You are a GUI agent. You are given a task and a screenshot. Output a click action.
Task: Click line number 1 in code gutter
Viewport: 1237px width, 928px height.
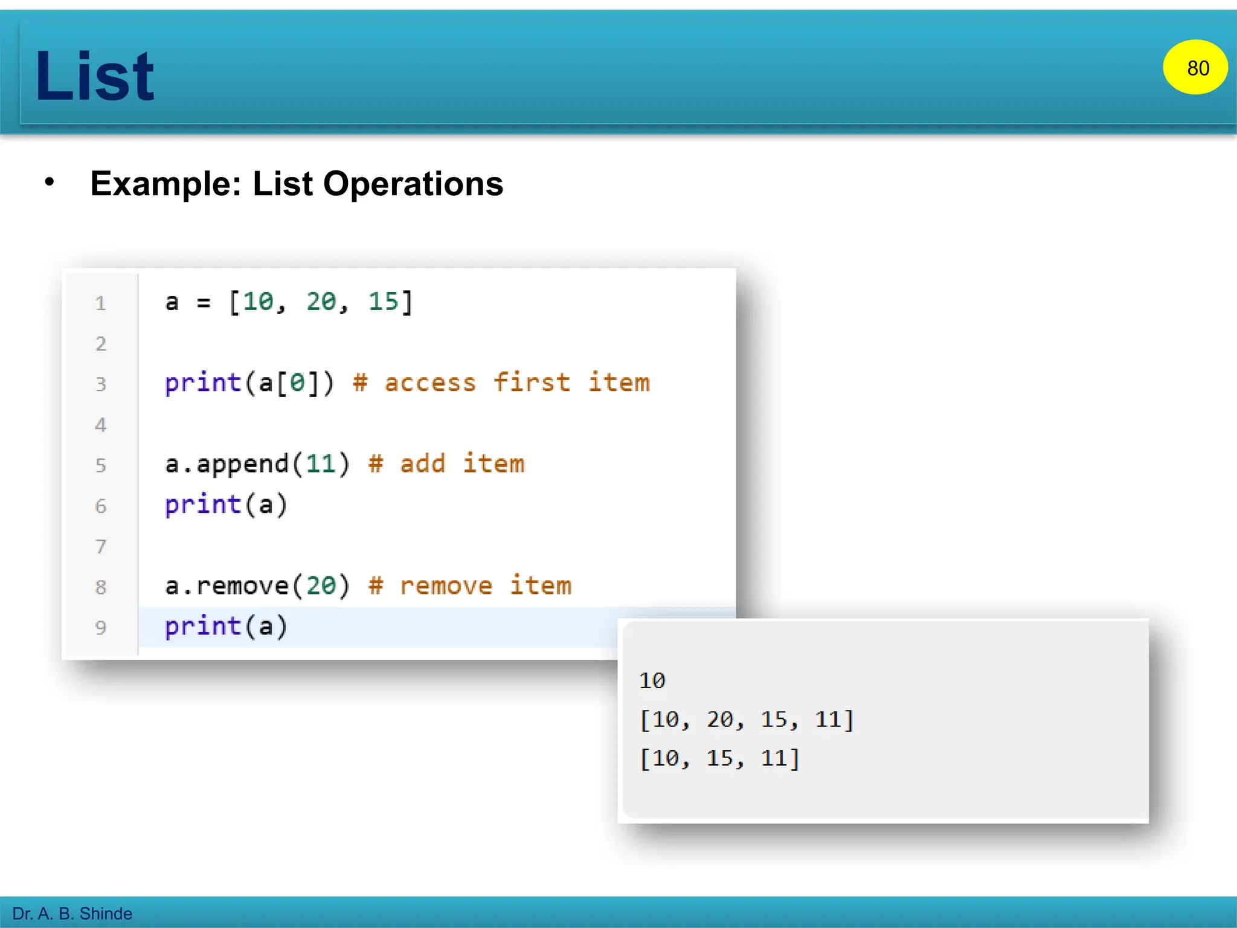[x=100, y=303]
